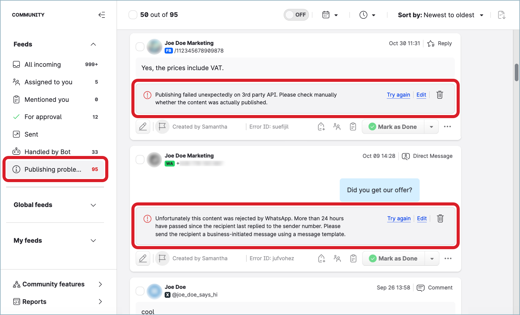
Task: Open the three-dot more options on the Facebook post
Action: (x=447, y=127)
